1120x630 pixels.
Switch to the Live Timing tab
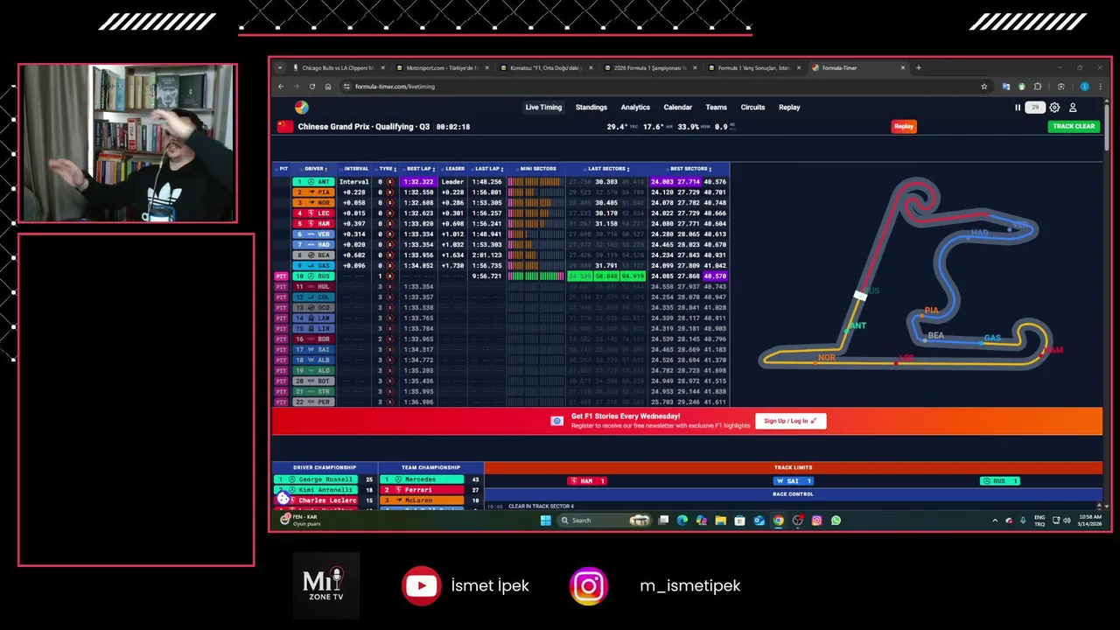[543, 108]
